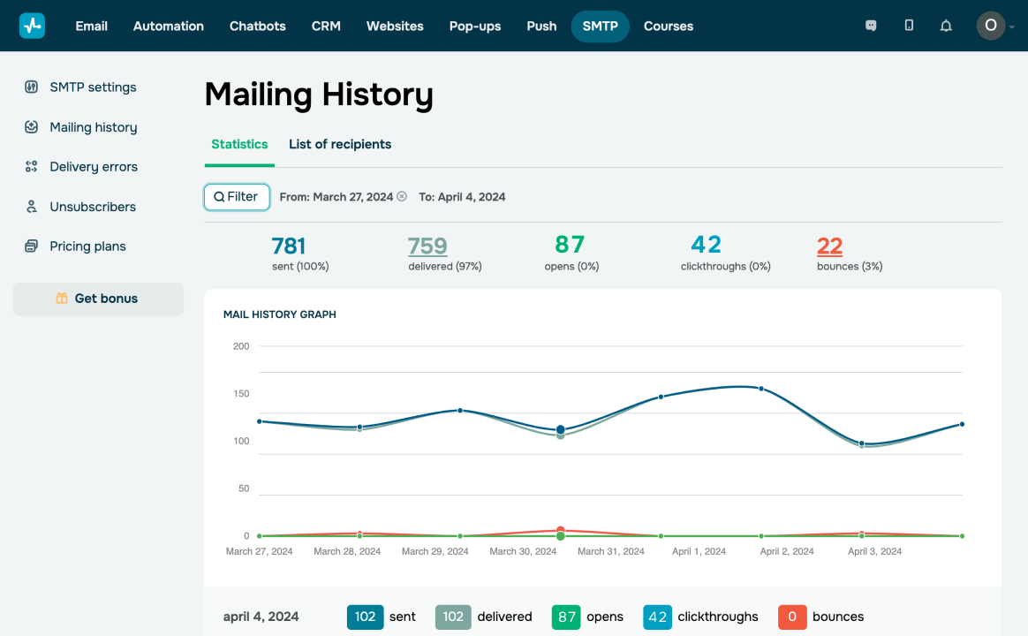Open the notifications bell
The width and height of the screenshot is (1028, 636).
click(x=946, y=26)
